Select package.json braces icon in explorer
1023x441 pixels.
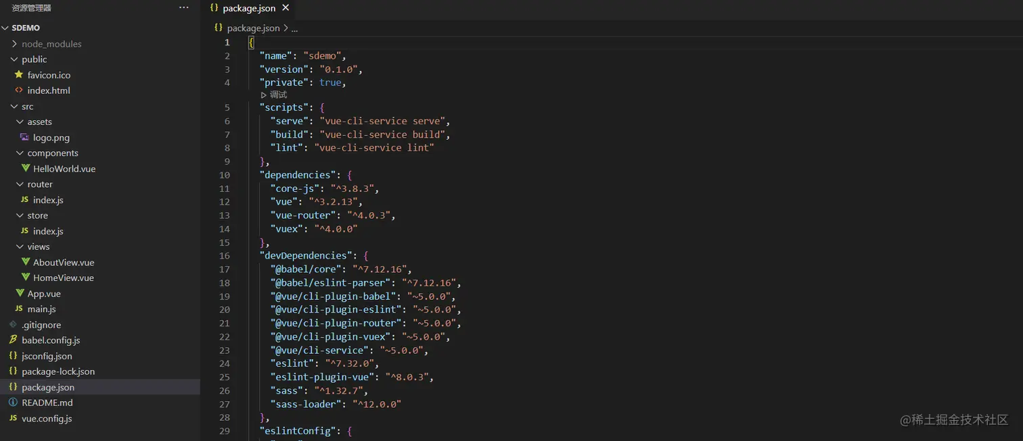coord(13,387)
